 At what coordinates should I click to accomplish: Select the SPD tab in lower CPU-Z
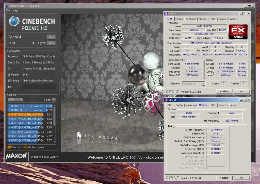coord(213,105)
